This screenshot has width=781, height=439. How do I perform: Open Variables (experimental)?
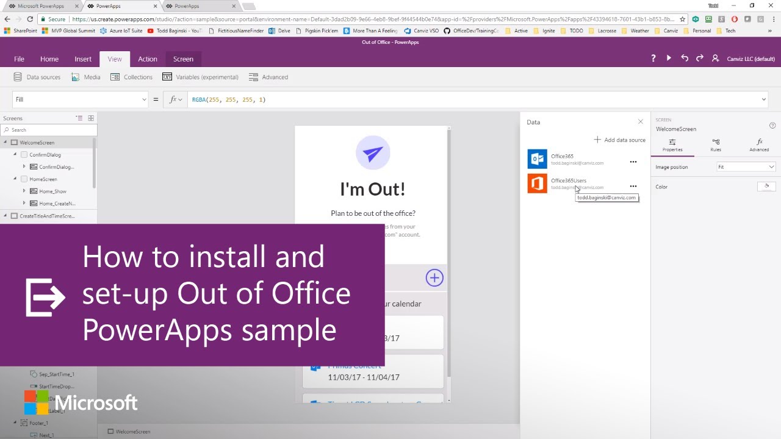click(201, 77)
